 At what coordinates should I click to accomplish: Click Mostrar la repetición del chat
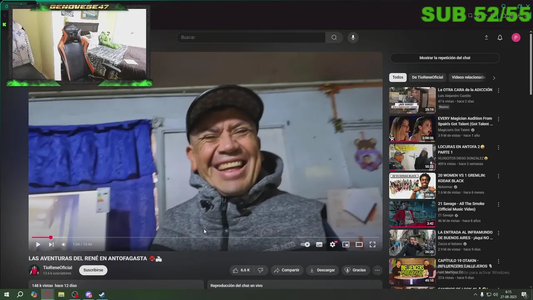click(x=445, y=58)
